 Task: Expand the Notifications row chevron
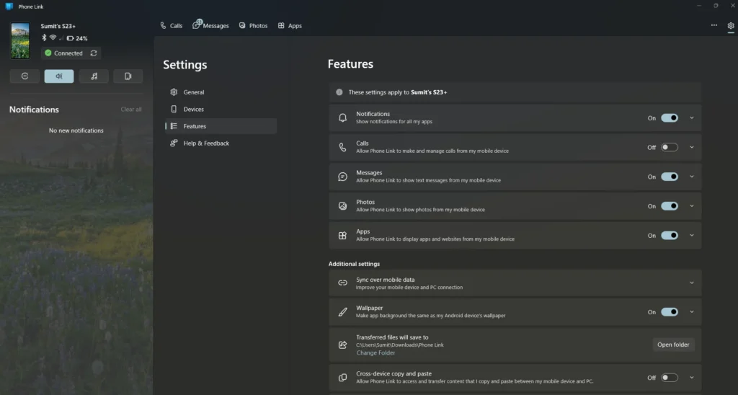691,118
